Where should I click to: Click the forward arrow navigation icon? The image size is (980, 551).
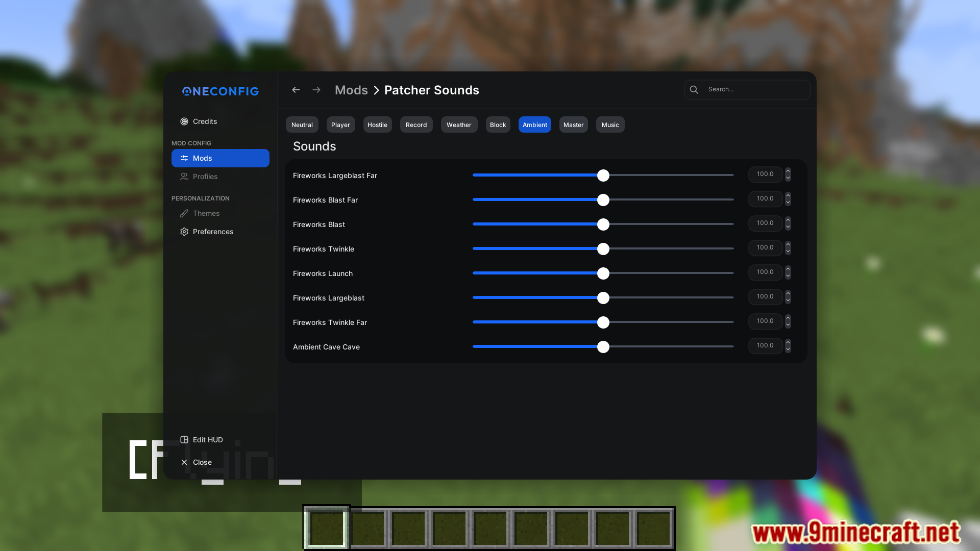pyautogui.click(x=316, y=90)
